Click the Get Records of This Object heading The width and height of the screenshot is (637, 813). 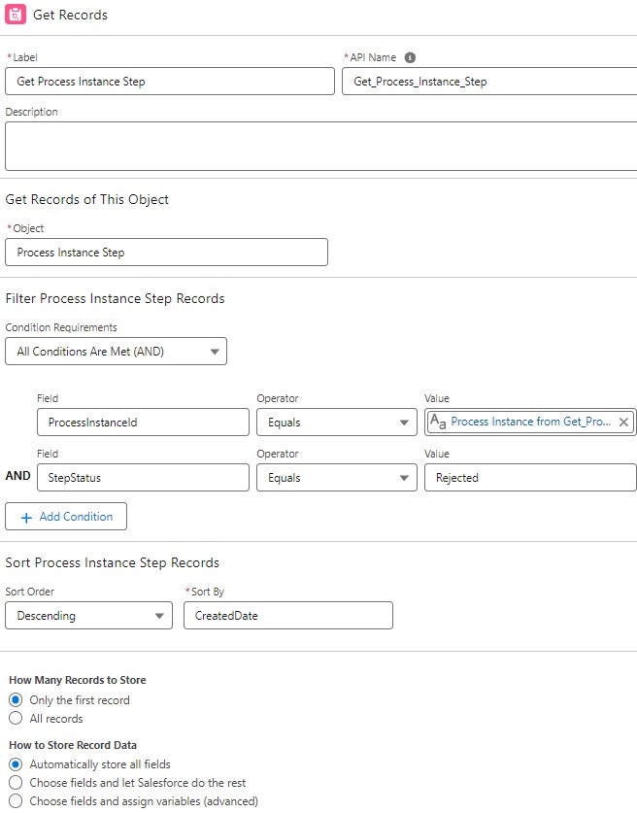87,200
